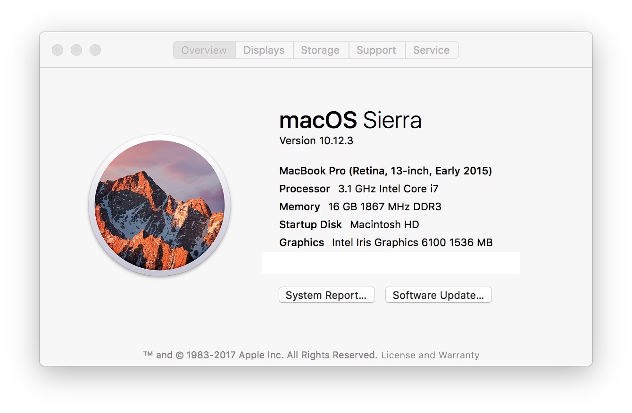Click the Graphics Intel Iris 6100 line

click(x=386, y=242)
